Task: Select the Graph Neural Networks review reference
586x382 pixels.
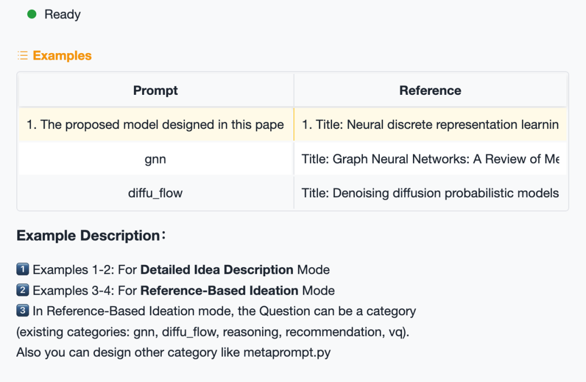Action: 430,159
